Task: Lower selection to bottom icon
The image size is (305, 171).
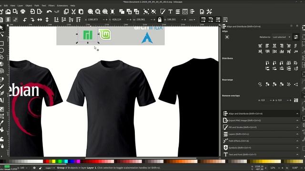Action: point(56,19)
